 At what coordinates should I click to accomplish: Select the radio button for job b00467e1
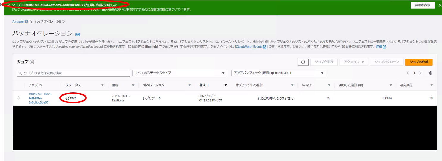18,98
